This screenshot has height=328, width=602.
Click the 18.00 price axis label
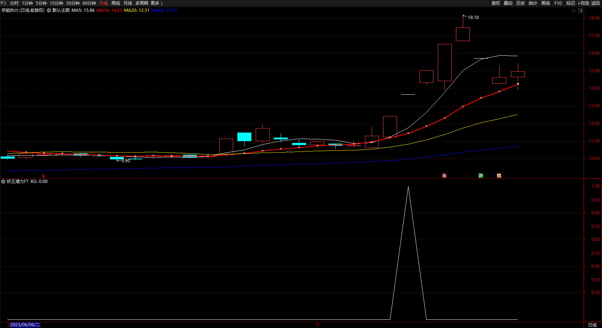tap(595, 18)
